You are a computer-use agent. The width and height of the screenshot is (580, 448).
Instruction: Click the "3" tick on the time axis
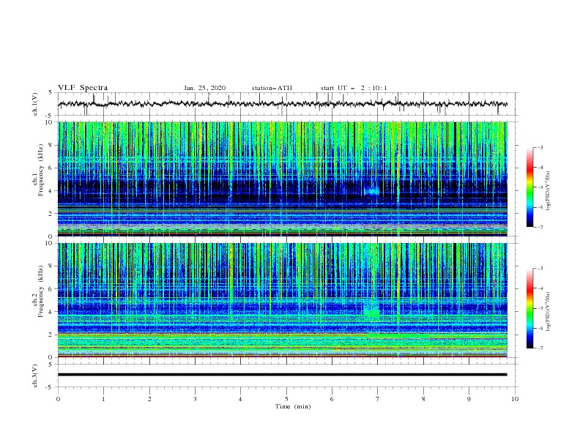(x=195, y=399)
